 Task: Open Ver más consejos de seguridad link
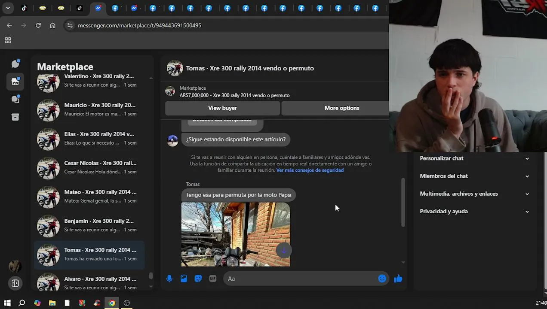[x=310, y=170]
